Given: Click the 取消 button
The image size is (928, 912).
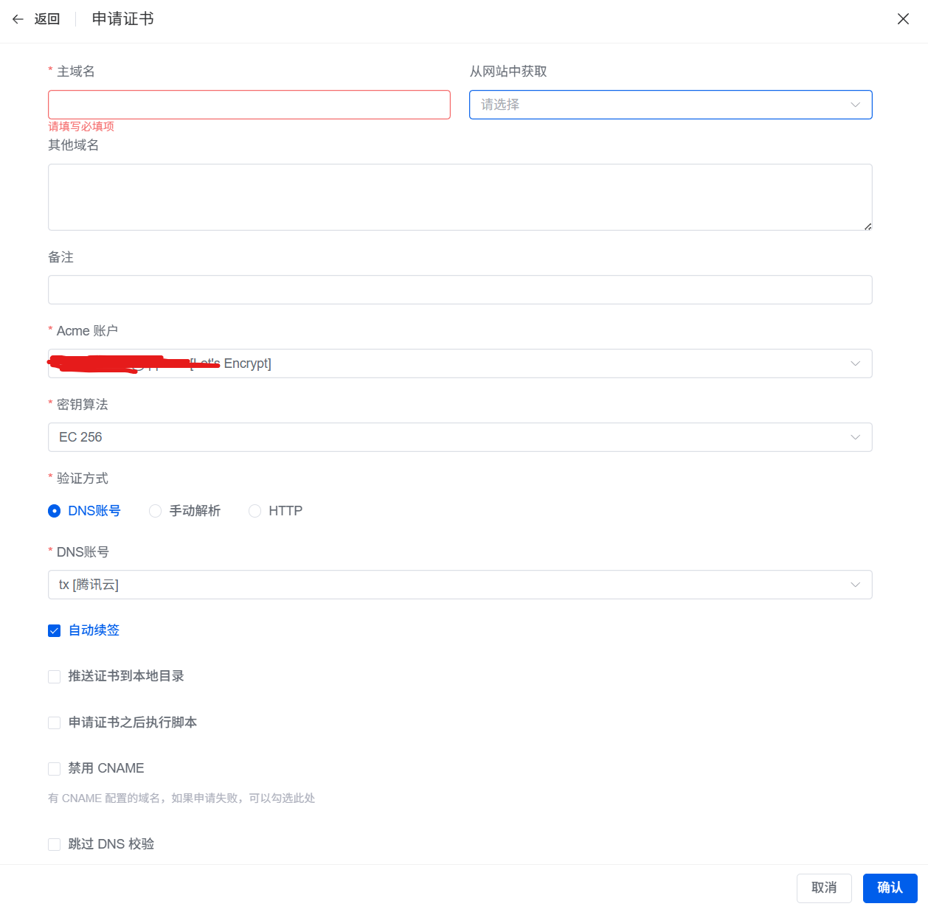Looking at the screenshot, I should click(823, 888).
